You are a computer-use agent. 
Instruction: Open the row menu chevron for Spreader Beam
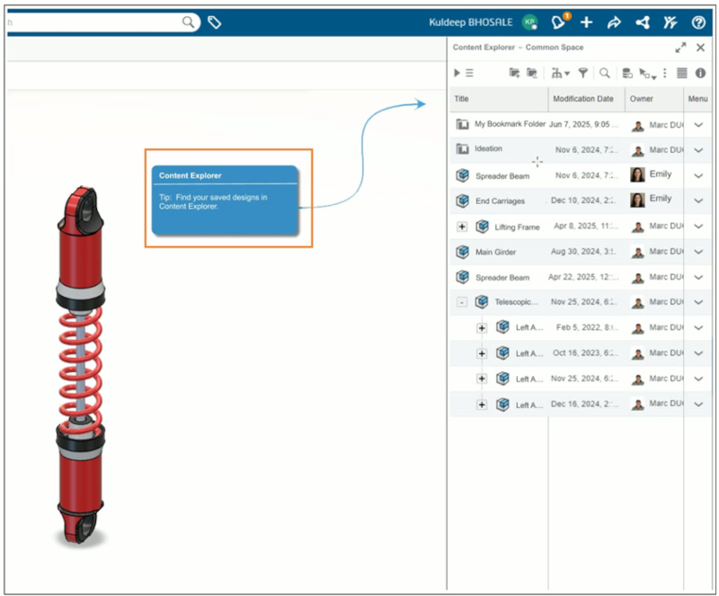[698, 174]
